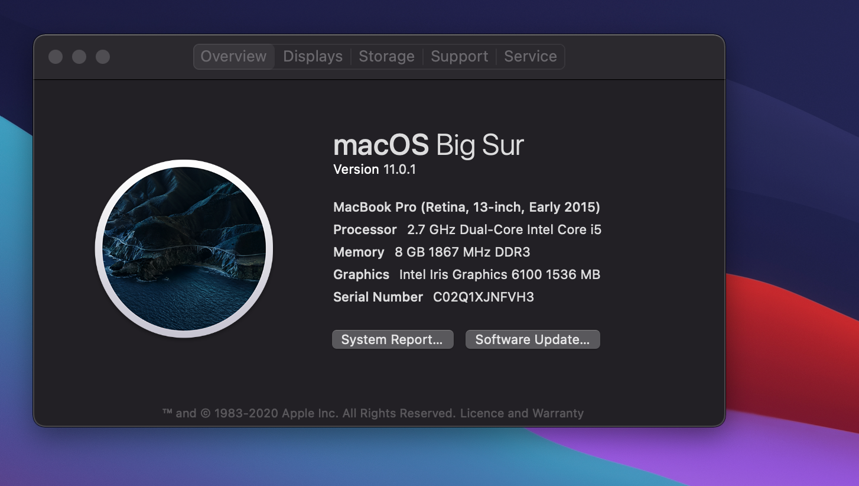
Task: Click the Processor label
Action: (365, 229)
